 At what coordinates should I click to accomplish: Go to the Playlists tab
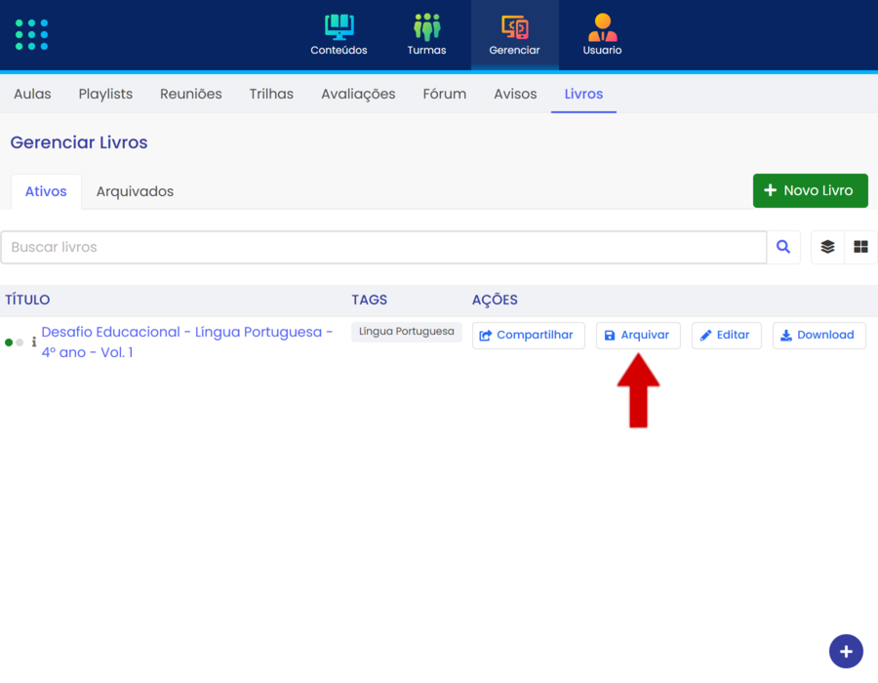105,94
